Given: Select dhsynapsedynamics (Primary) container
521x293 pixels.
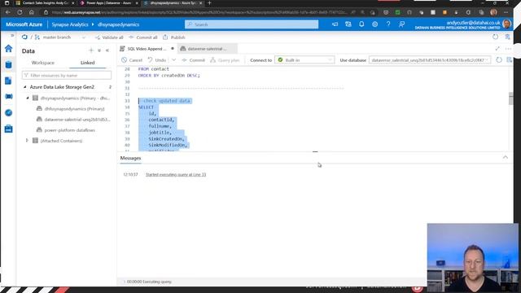Looking at the screenshot, I should [x=74, y=108].
